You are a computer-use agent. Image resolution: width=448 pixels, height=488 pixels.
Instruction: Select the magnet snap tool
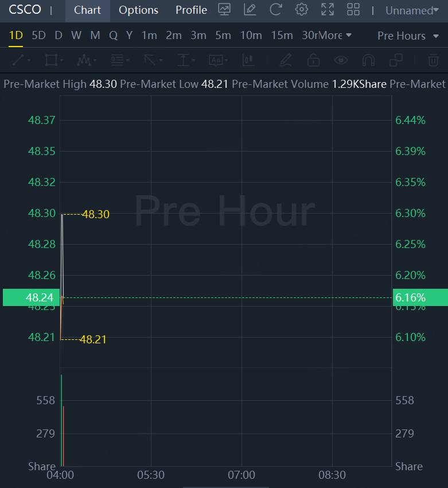pos(368,60)
